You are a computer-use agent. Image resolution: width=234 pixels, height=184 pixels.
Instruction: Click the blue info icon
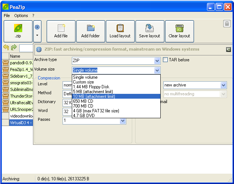click(x=39, y=49)
